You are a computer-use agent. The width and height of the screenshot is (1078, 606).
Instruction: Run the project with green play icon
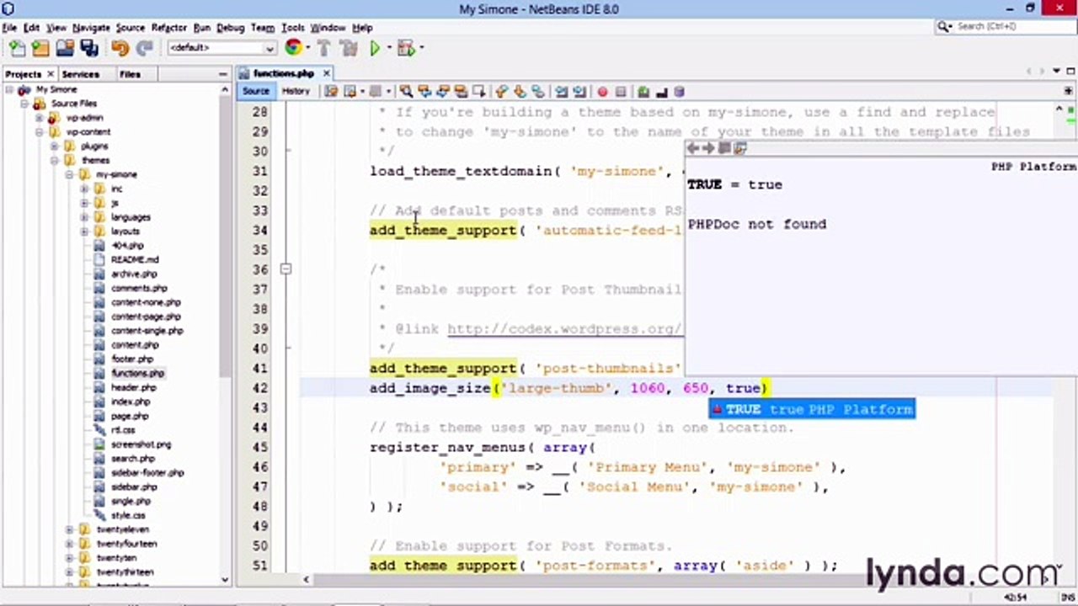click(x=375, y=49)
